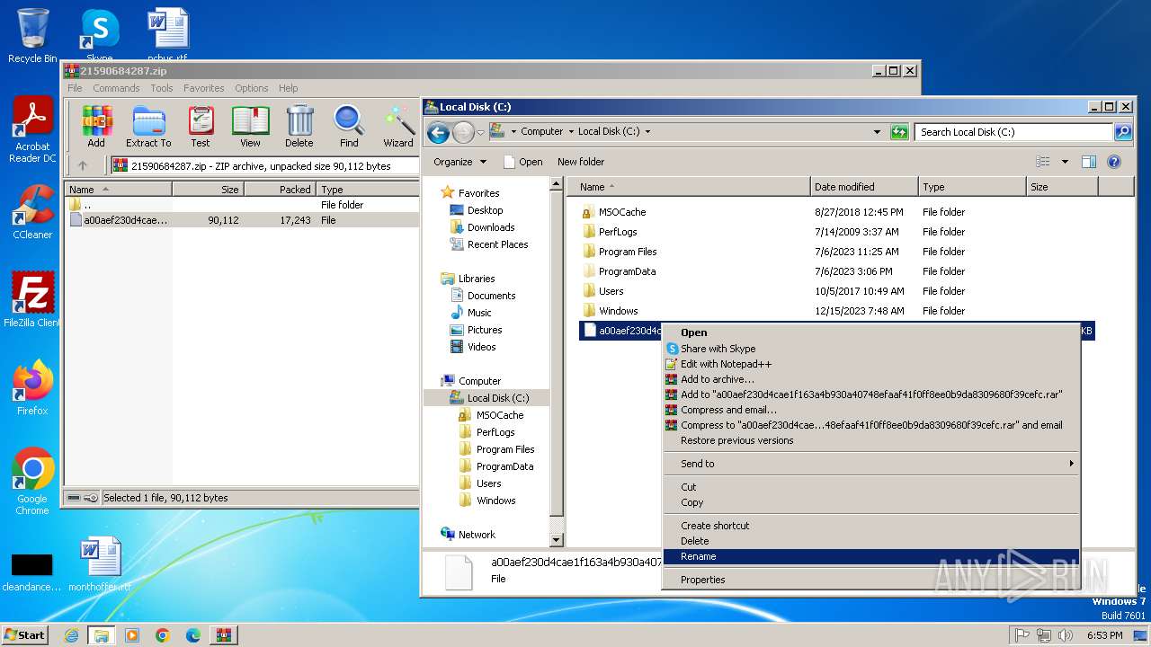Click the Delete trash icon in WinRAR
Image resolution: width=1151 pixels, height=647 pixels.
[x=299, y=126]
